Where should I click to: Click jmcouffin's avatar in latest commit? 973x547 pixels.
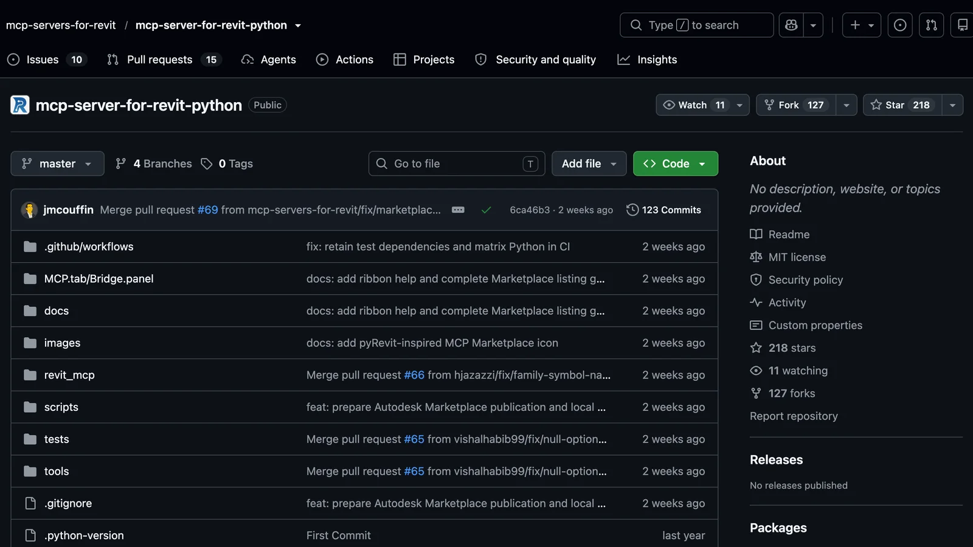29,210
